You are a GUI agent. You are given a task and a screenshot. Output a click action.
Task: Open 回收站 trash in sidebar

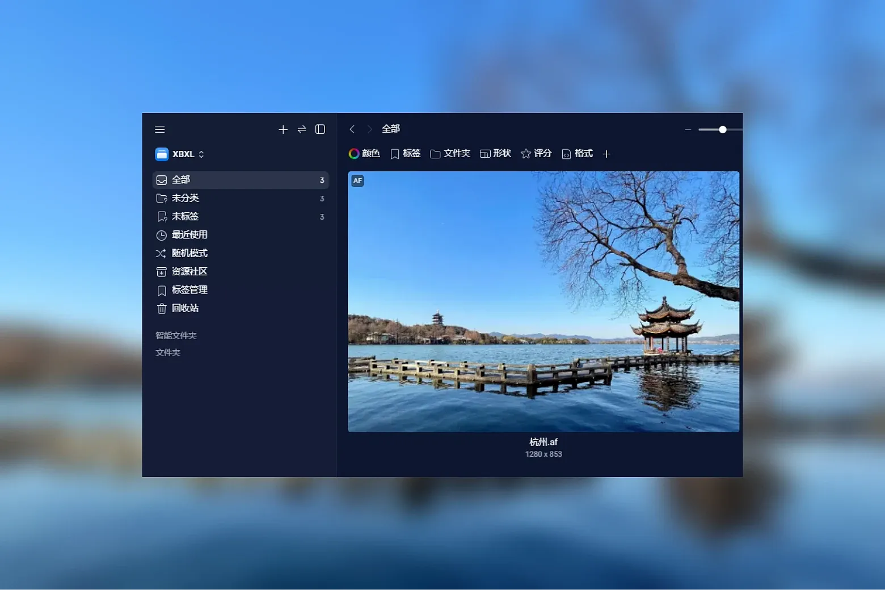[x=186, y=308]
